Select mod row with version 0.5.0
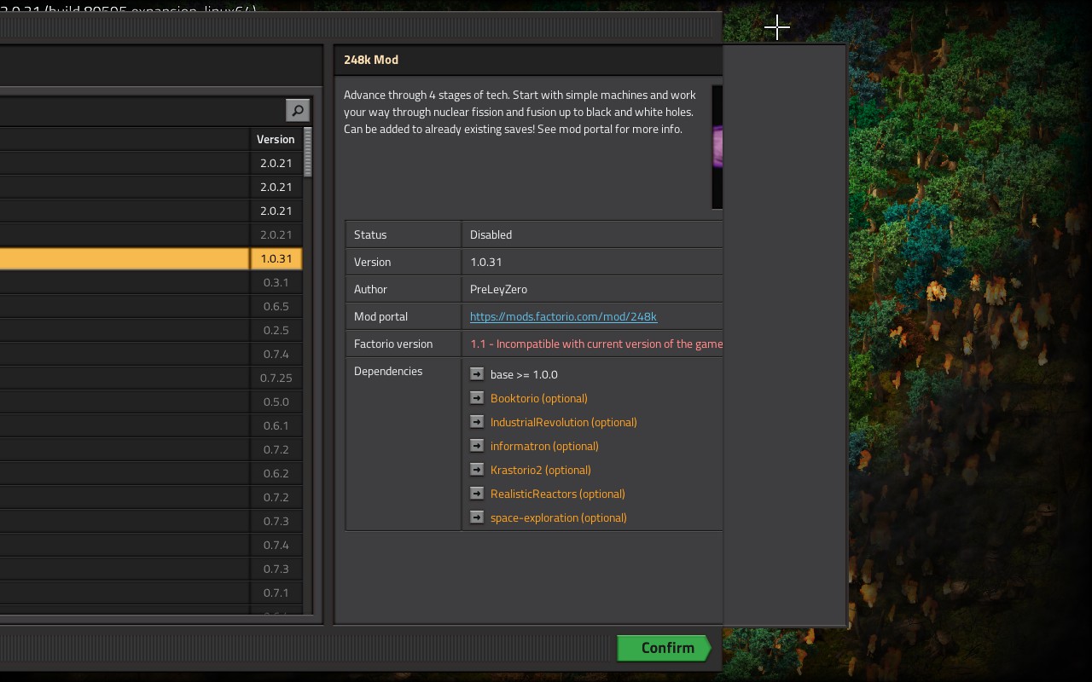 (x=151, y=402)
